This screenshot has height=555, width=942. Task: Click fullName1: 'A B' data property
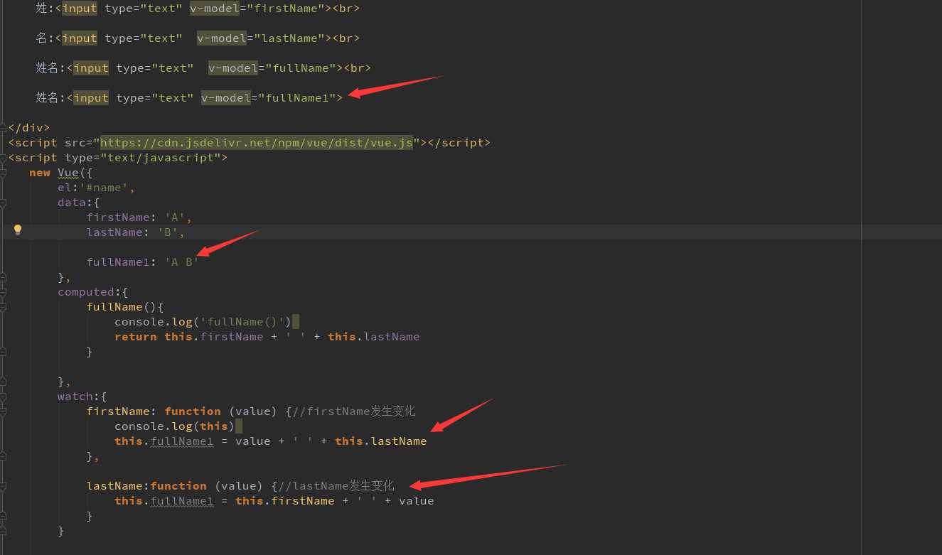point(143,262)
